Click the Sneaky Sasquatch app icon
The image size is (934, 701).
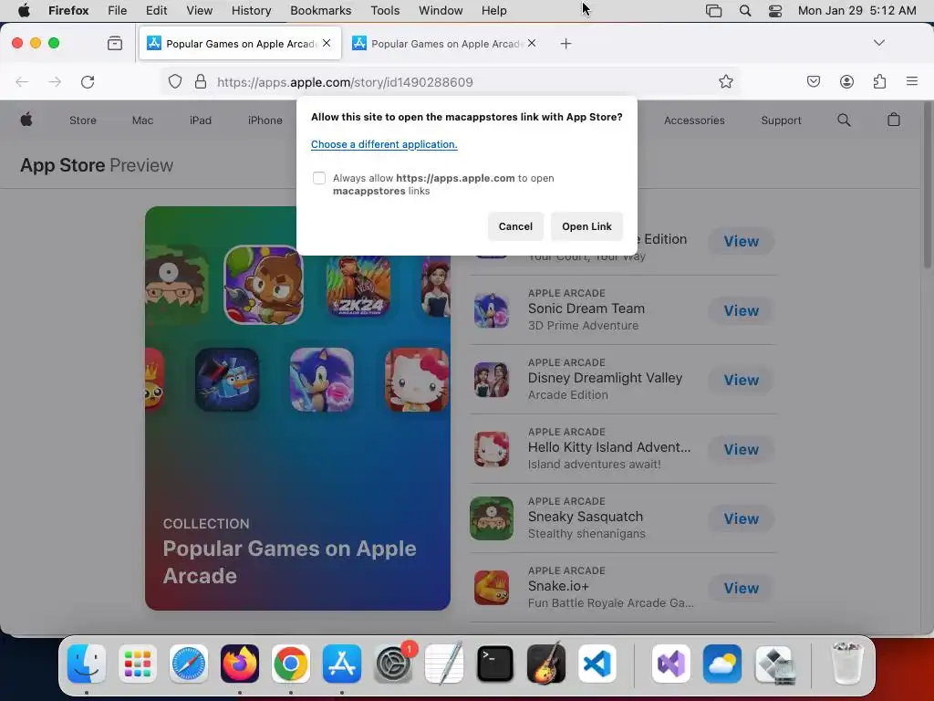[492, 518]
